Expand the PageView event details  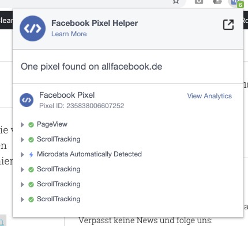tap(22, 125)
